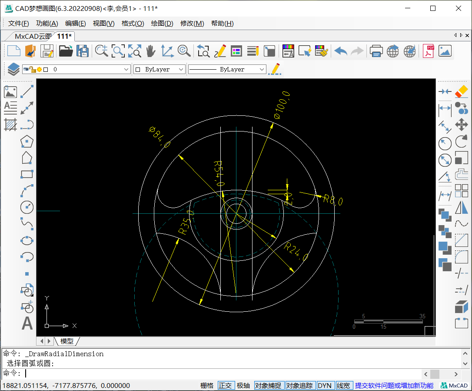The height and width of the screenshot is (391, 472).
Task: Insert image with left toolbar picture icon
Action: coord(10,91)
